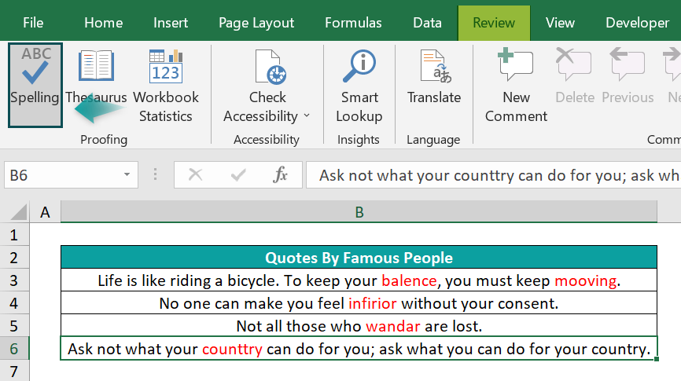Select the Review tab
Image resolution: width=681 pixels, height=381 pixels.
494,23
